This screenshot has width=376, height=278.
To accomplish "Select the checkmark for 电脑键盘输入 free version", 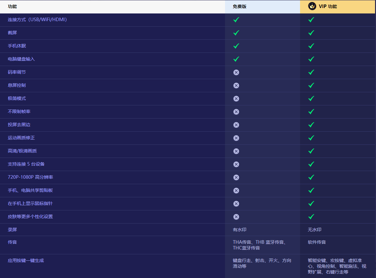I will [236, 59].
